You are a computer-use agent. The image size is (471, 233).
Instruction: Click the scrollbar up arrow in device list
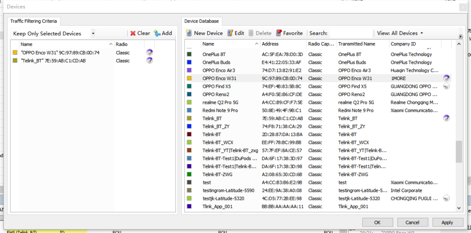459,44
